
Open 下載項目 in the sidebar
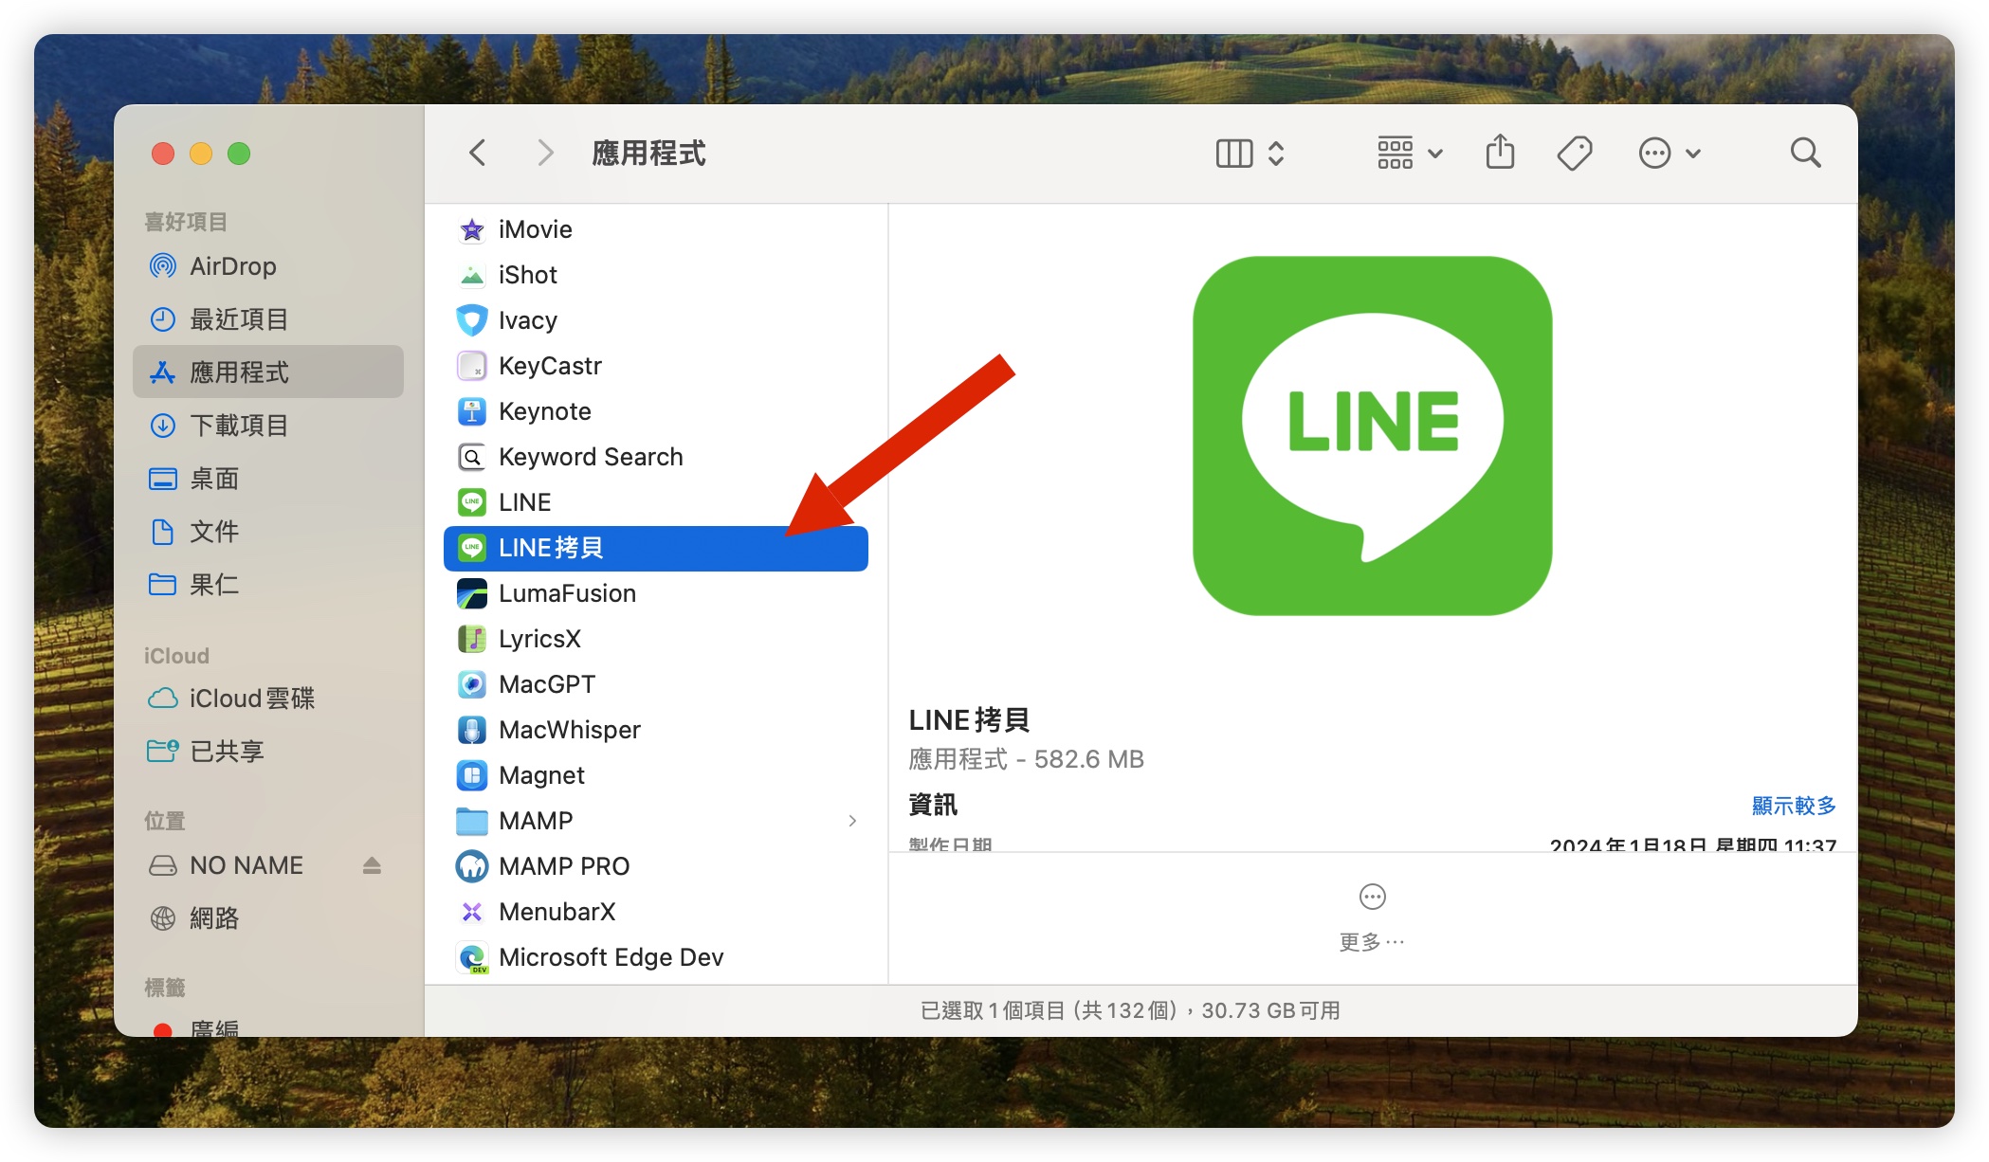click(x=268, y=426)
